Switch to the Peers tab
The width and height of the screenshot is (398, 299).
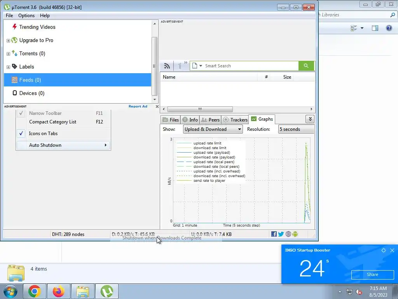210,120
